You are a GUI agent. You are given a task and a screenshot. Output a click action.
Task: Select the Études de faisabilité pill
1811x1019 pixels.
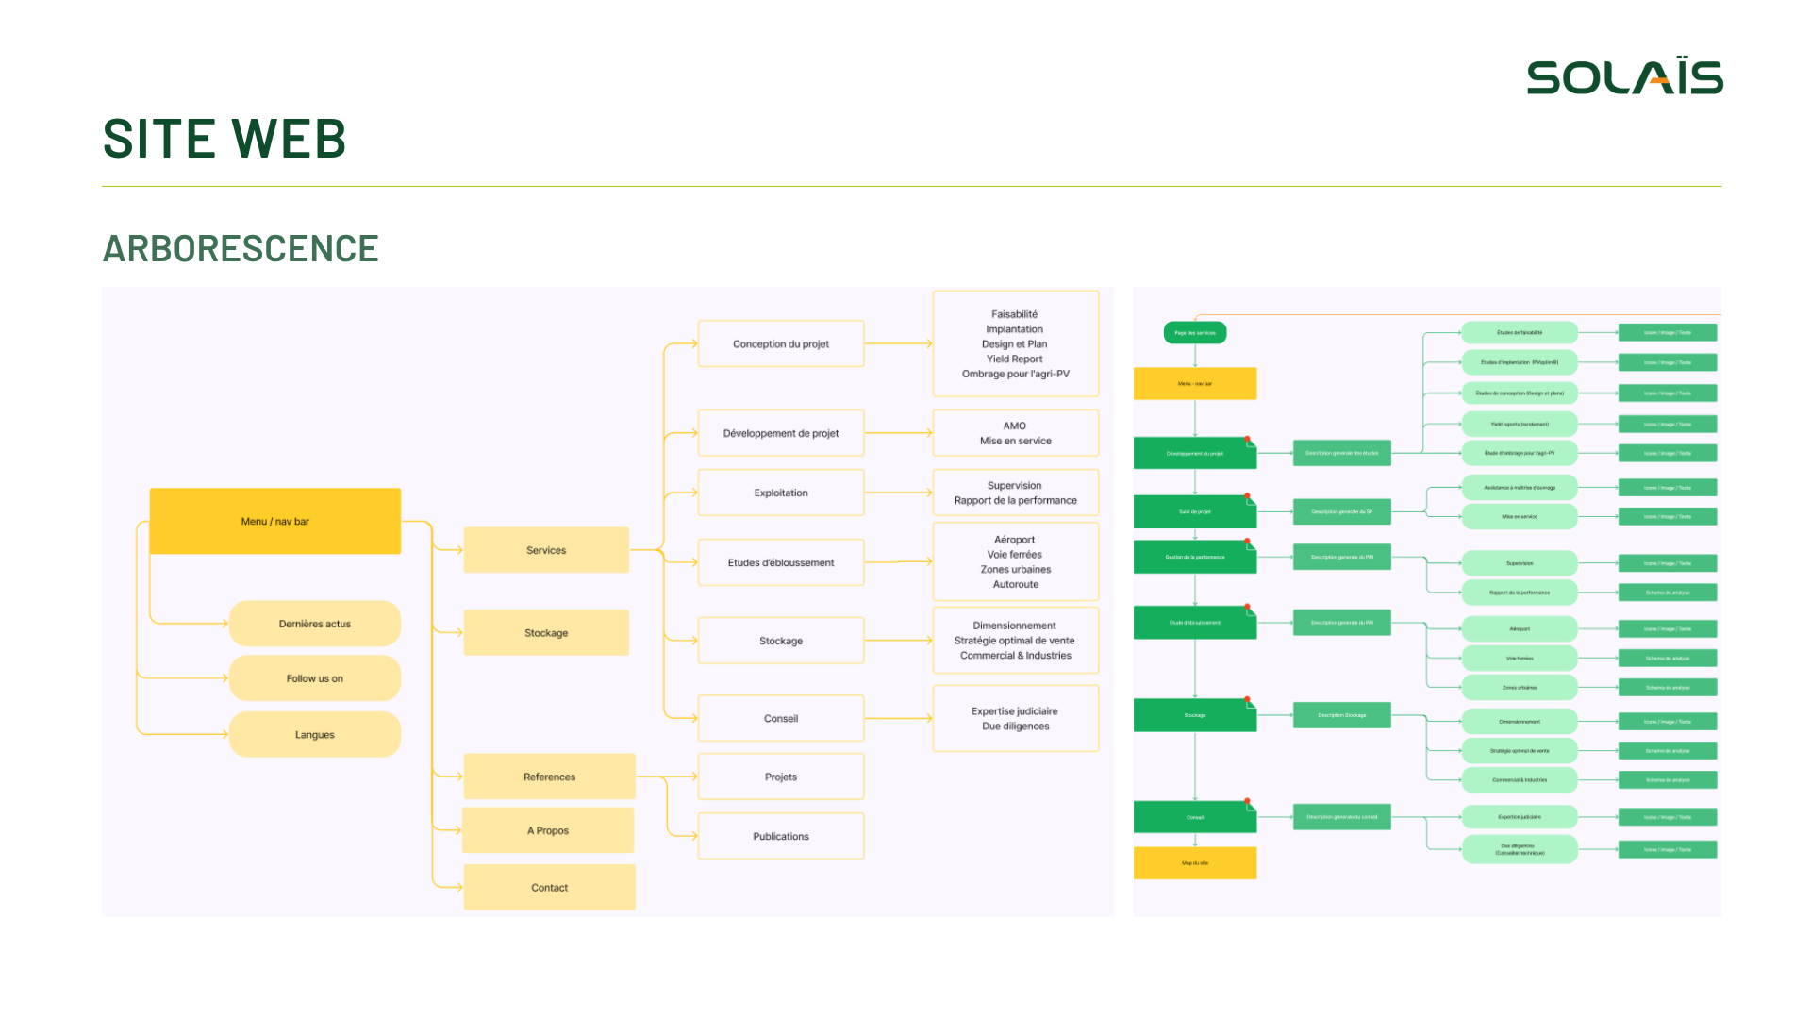point(1519,332)
